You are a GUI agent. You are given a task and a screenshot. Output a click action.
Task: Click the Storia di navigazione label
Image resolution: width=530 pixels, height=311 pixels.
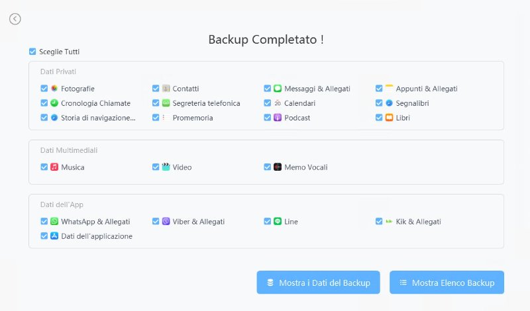pyautogui.click(x=98, y=118)
